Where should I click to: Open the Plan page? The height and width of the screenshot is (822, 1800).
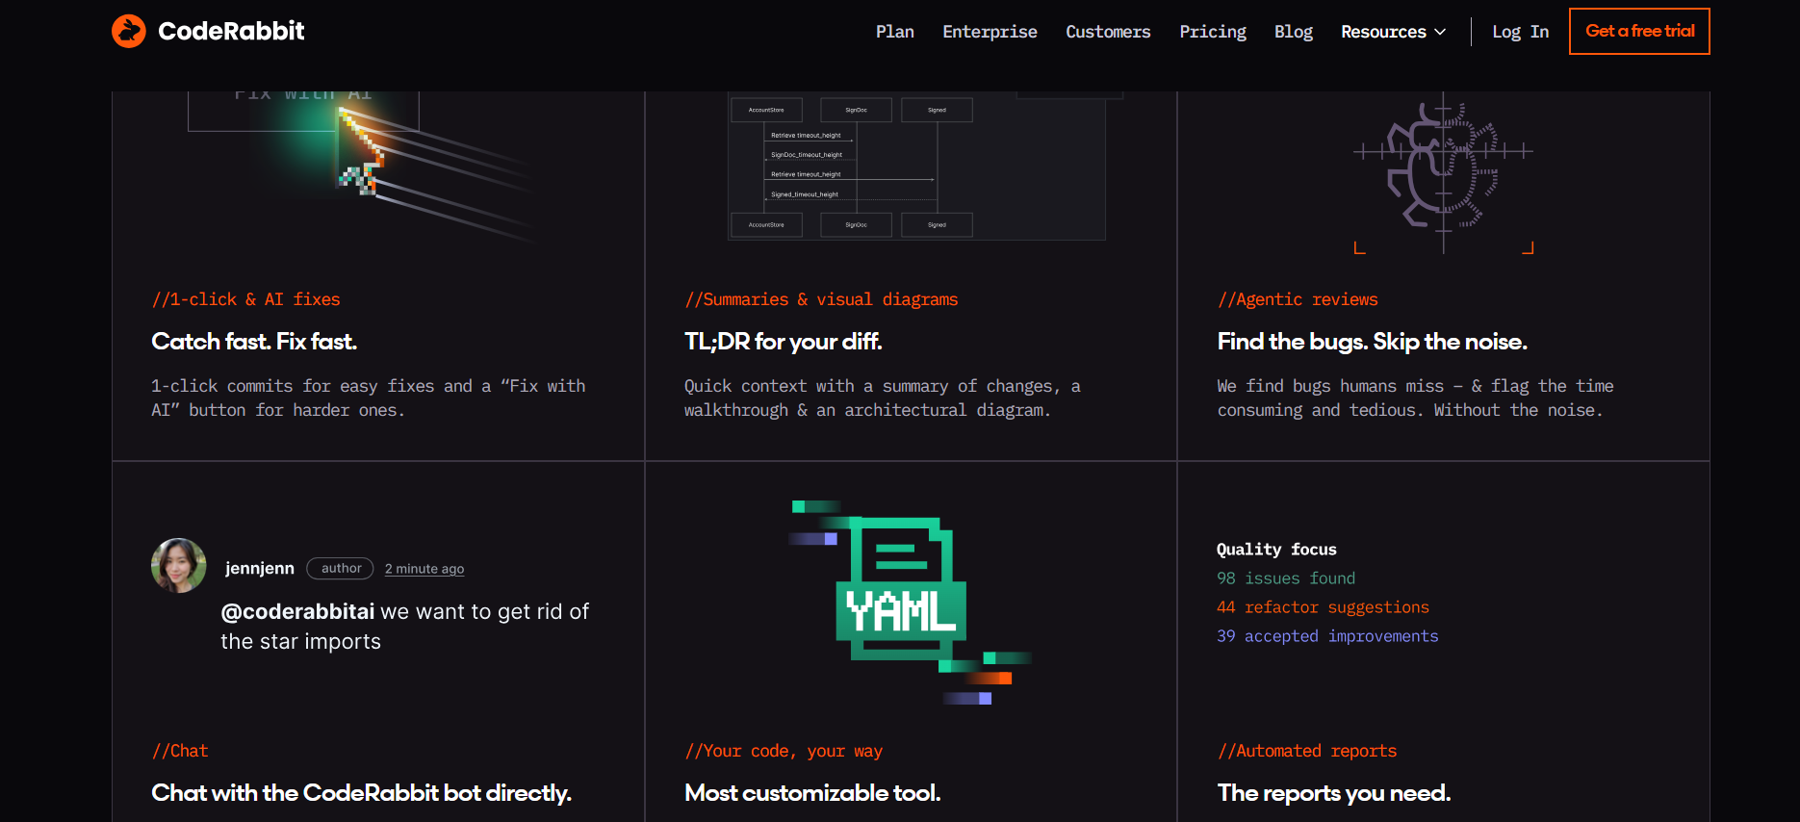click(x=895, y=32)
